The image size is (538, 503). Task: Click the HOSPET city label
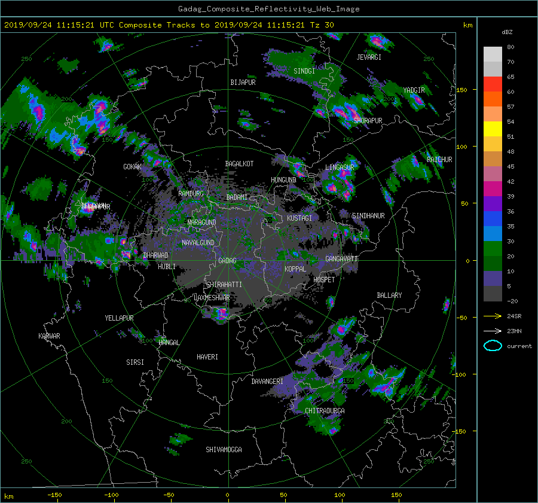click(324, 280)
